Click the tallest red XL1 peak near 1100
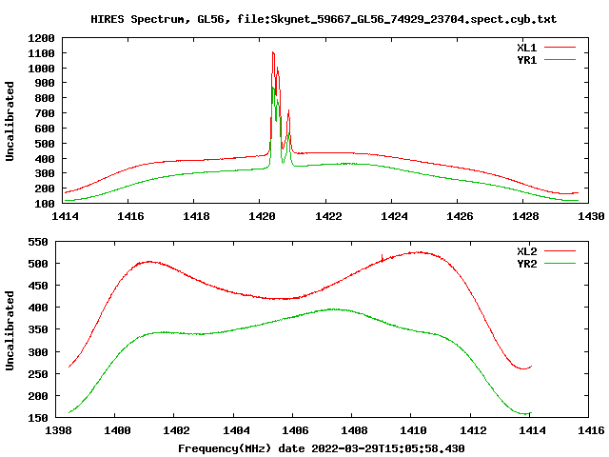The image size is (609, 457). tap(273, 53)
